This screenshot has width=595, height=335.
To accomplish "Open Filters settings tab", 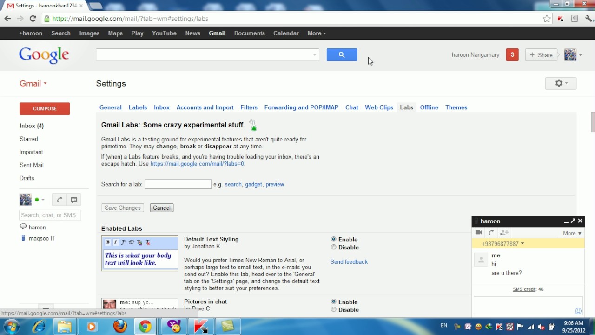I will pyautogui.click(x=249, y=107).
